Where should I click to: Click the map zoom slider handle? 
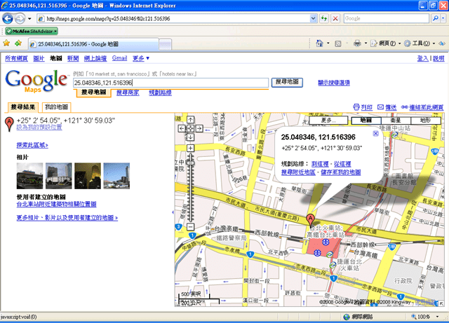coord(191,163)
